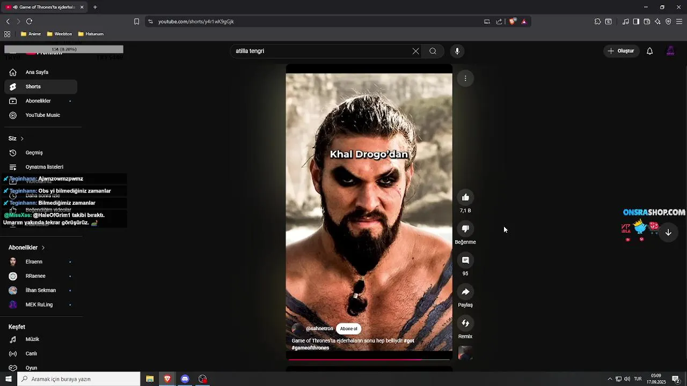687x386 pixels.
Task: Select Shorts in sidebar
Action: [41, 86]
